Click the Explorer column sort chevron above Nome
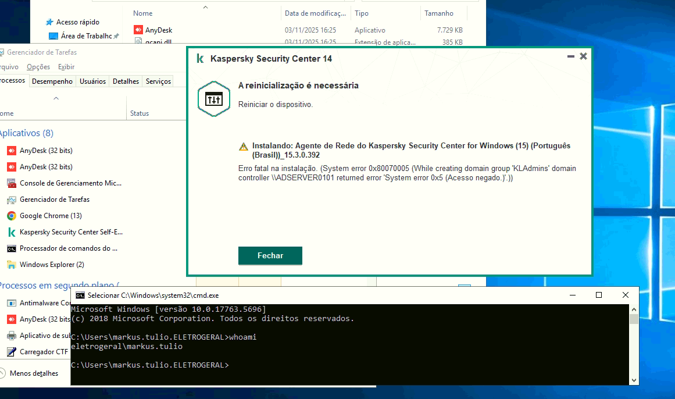 pos(205,7)
